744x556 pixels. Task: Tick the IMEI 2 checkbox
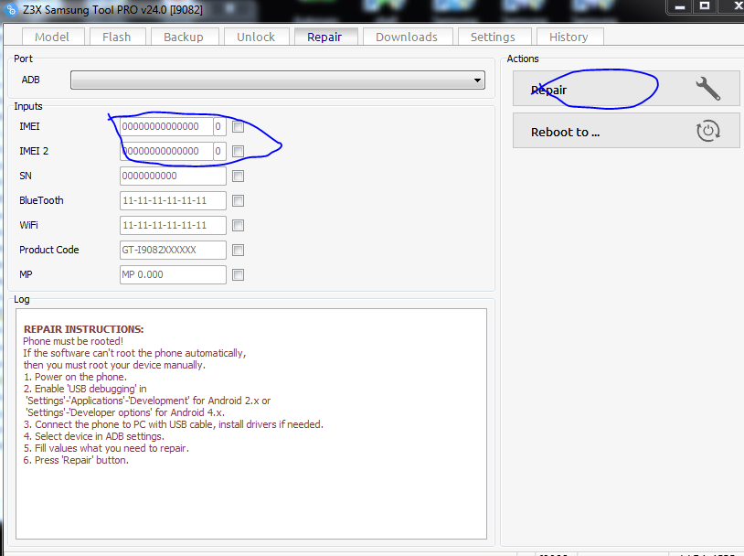(239, 152)
